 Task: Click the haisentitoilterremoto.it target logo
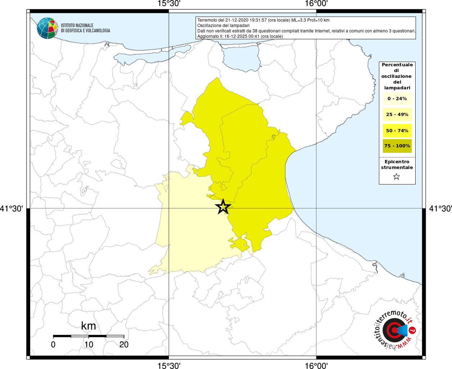click(x=394, y=330)
